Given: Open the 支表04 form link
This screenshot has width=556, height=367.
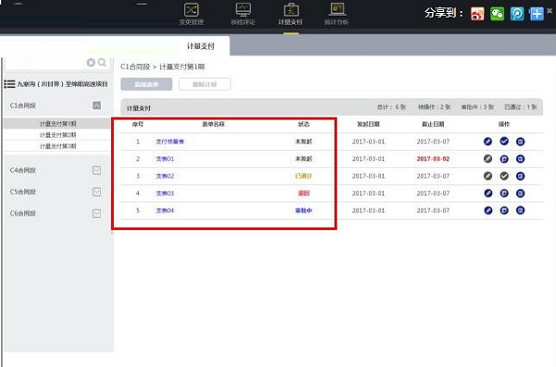Looking at the screenshot, I should click(x=165, y=210).
